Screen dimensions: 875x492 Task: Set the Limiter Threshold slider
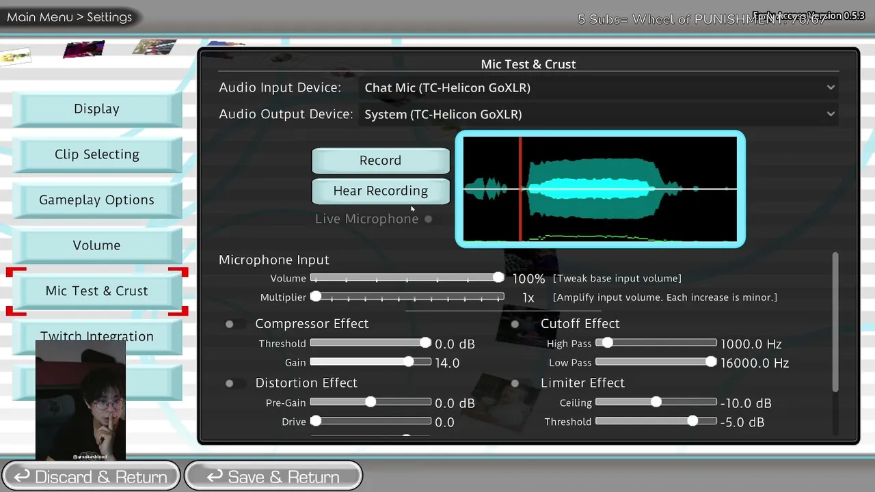point(656,422)
